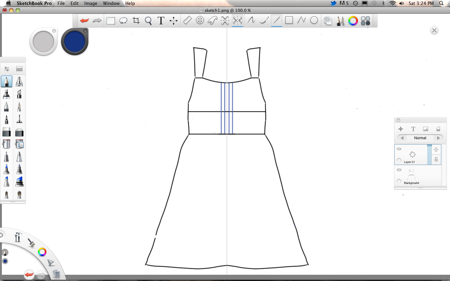This screenshot has height=281, width=450.
Task: Select the straight Line draw tool
Action: tap(277, 20)
